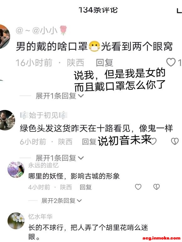Image resolution: width=182 pixels, height=242 pixels.
Task: Open the fullscreen icon at top right
Action: point(179,11)
